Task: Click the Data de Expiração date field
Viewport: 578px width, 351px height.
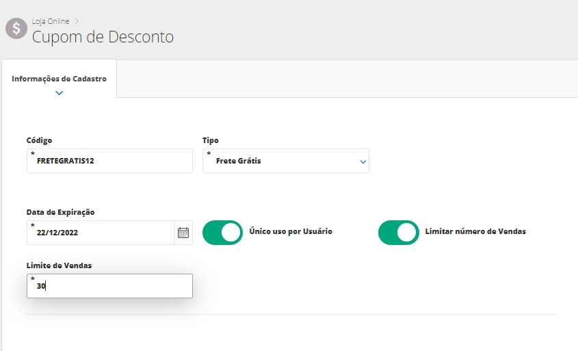Action: click(99, 233)
